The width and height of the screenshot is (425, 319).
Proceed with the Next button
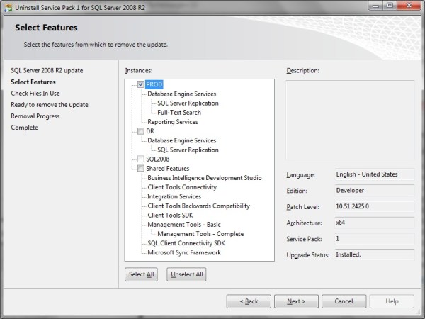point(296,301)
